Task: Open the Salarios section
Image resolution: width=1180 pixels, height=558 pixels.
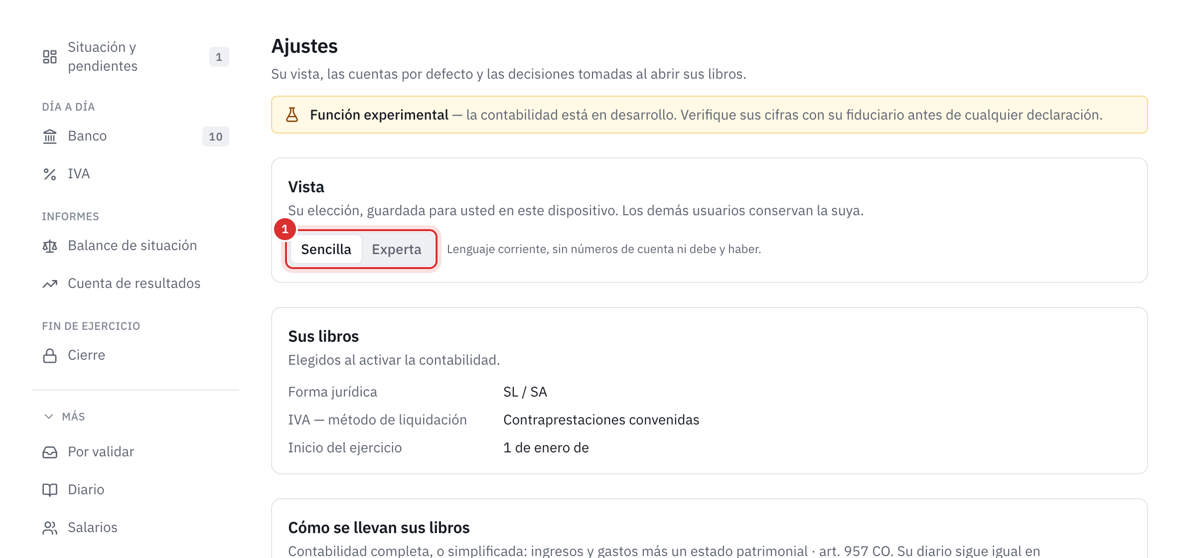Action: (136, 528)
